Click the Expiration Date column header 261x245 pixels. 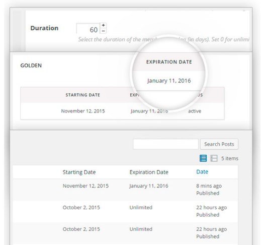149,172
